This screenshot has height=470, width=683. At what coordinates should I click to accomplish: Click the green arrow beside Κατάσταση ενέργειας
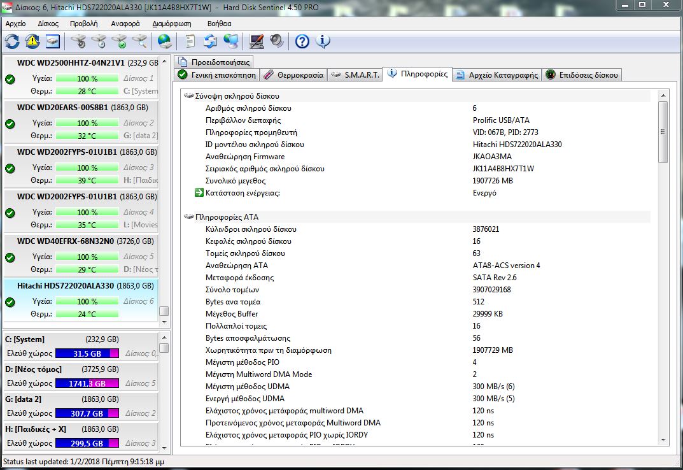[x=199, y=193]
